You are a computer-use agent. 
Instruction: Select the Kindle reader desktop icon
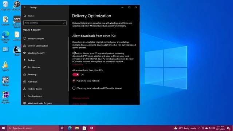[17, 50]
